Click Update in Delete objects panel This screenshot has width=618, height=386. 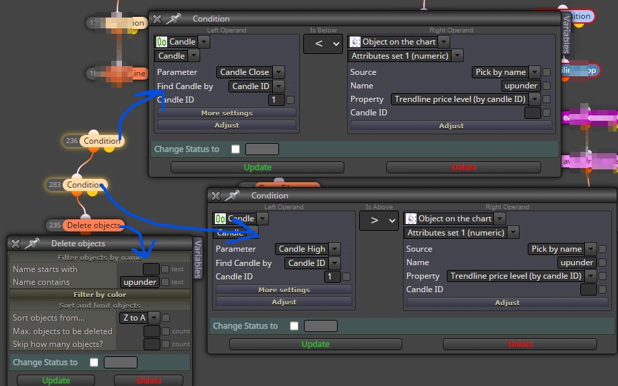tap(55, 381)
